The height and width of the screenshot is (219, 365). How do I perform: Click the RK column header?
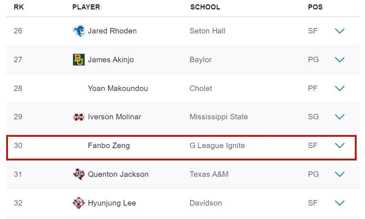click(19, 7)
